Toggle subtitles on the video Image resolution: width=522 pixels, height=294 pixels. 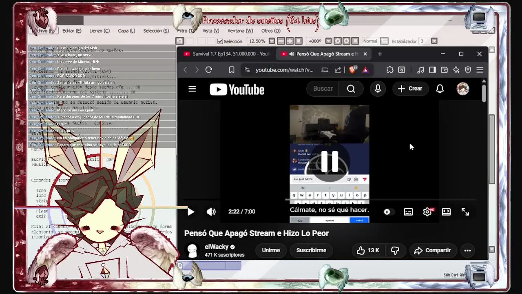tap(408, 212)
